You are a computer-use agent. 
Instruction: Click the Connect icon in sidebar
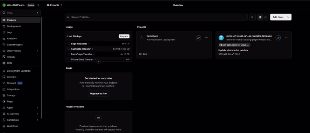click(x=4, y=83)
